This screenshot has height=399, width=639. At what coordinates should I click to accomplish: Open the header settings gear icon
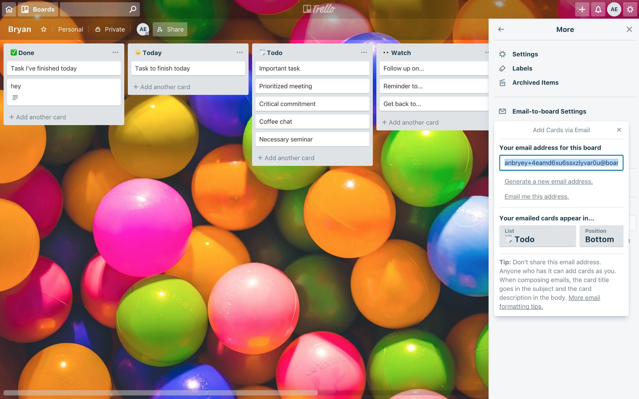[630, 9]
